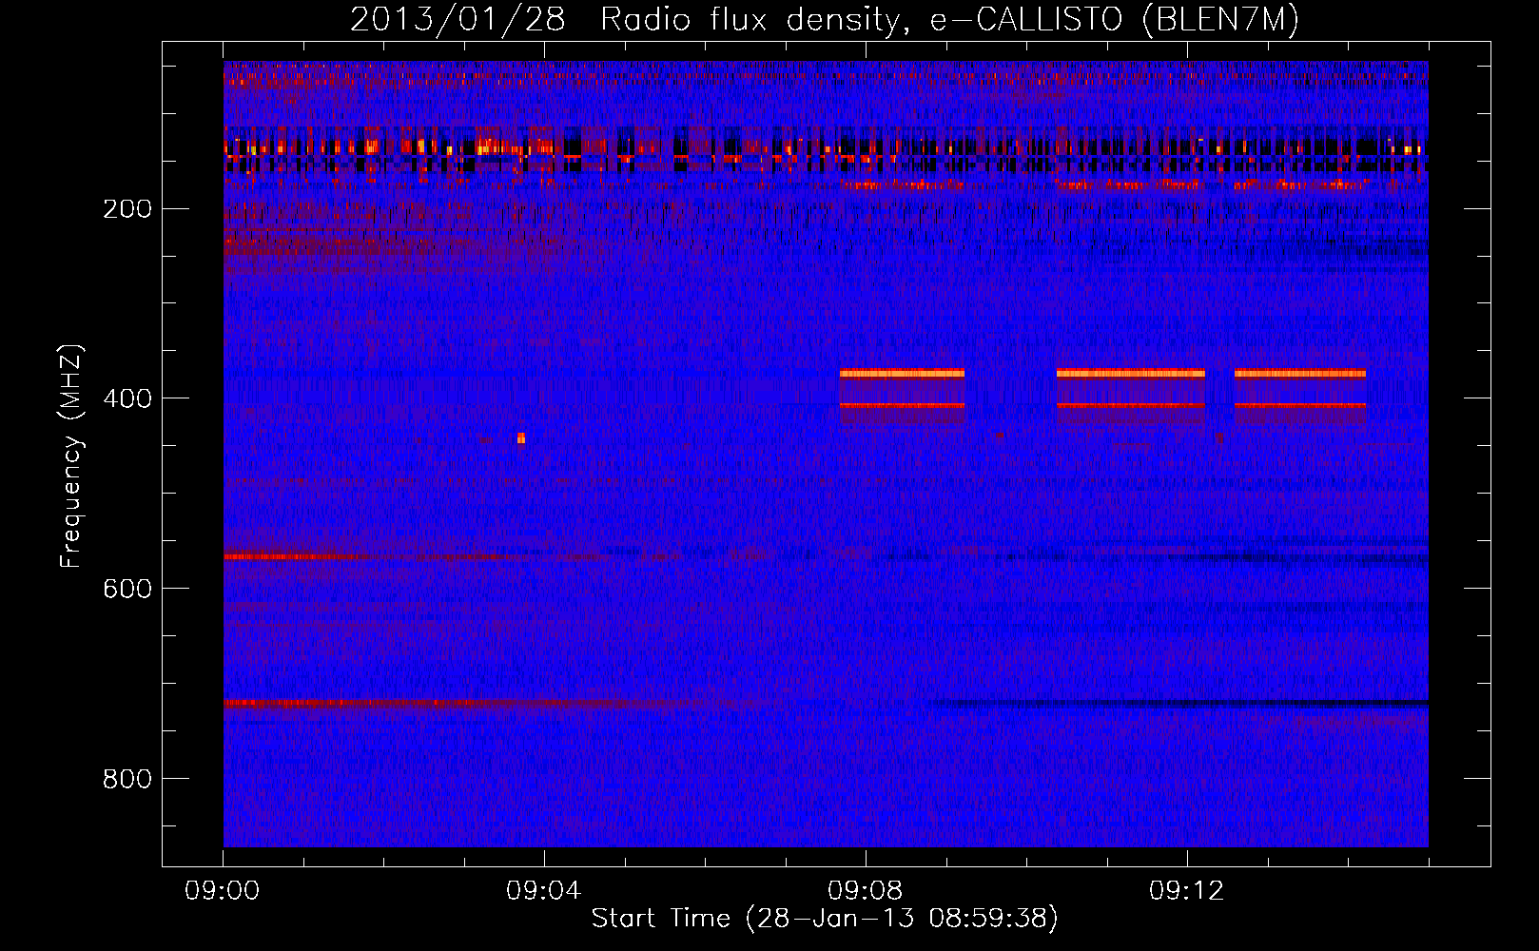Image resolution: width=1539 pixels, height=951 pixels.
Task: Click the small bright spot near 09:03:40
Action: click(520, 438)
